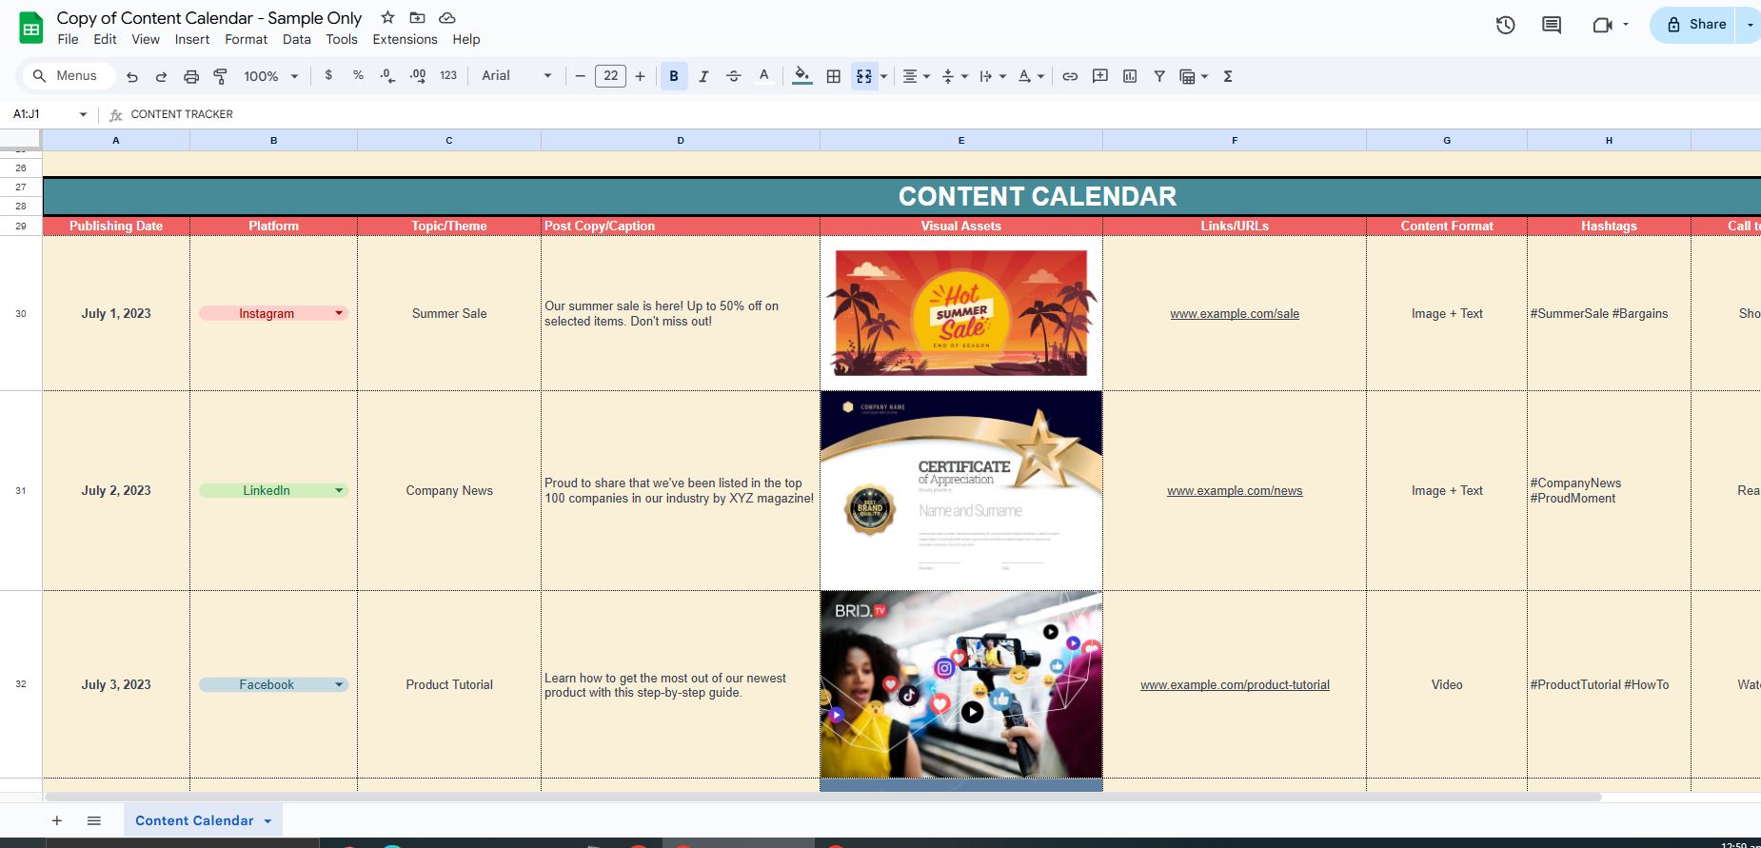
Task: Decrease decimal places
Action: 387,75
